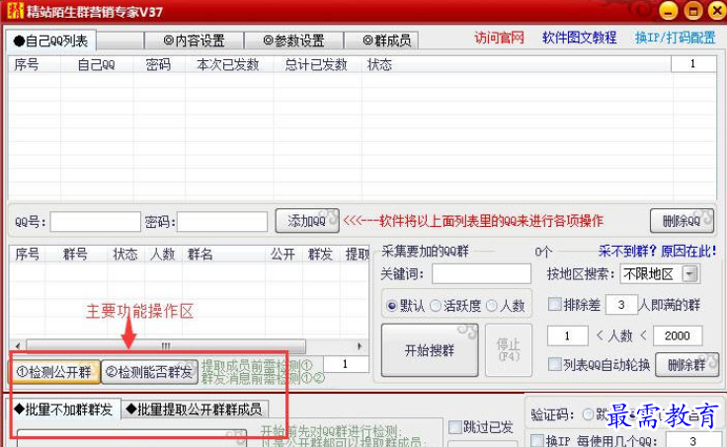Select the 人数 sort radio button

pyautogui.click(x=492, y=306)
